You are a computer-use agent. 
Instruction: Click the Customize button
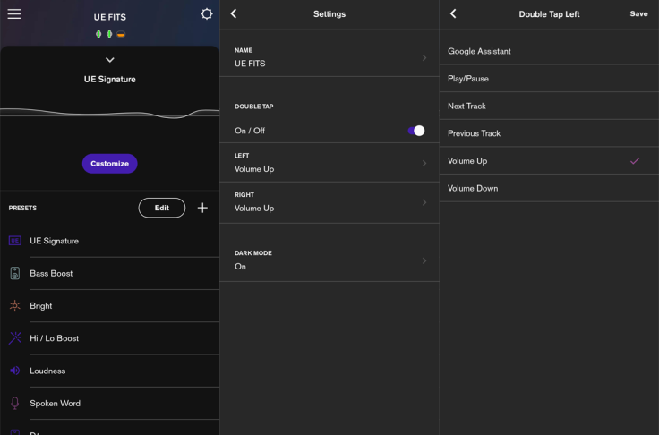pos(110,164)
